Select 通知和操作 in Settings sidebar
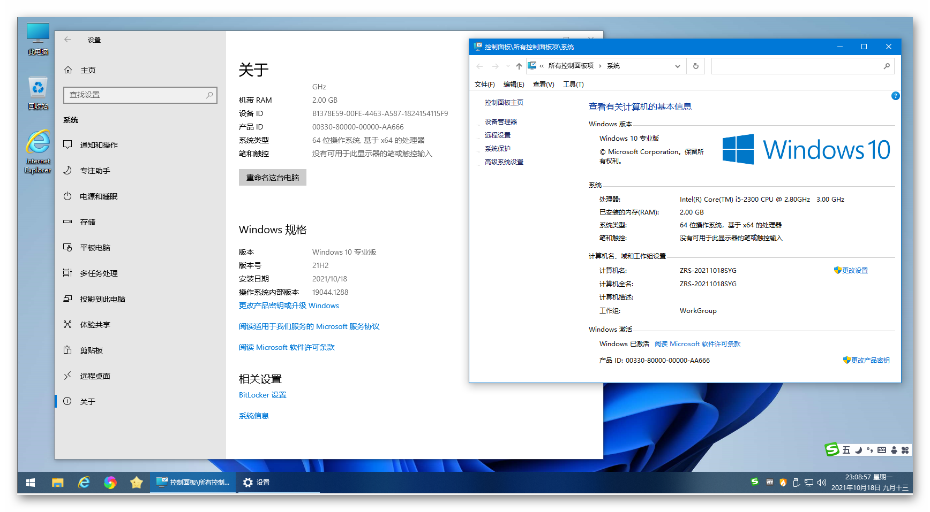 click(x=140, y=145)
